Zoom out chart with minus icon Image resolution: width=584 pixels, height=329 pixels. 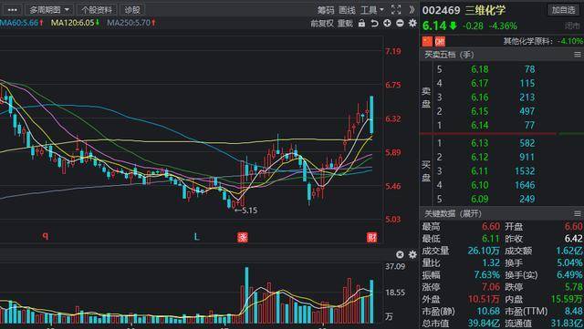[400, 23]
